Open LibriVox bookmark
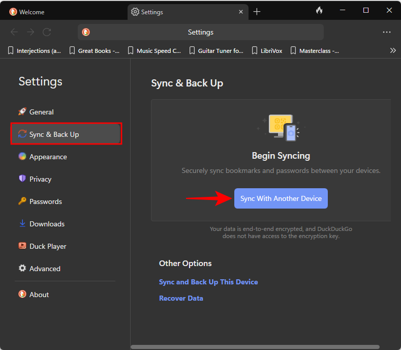 (267, 51)
